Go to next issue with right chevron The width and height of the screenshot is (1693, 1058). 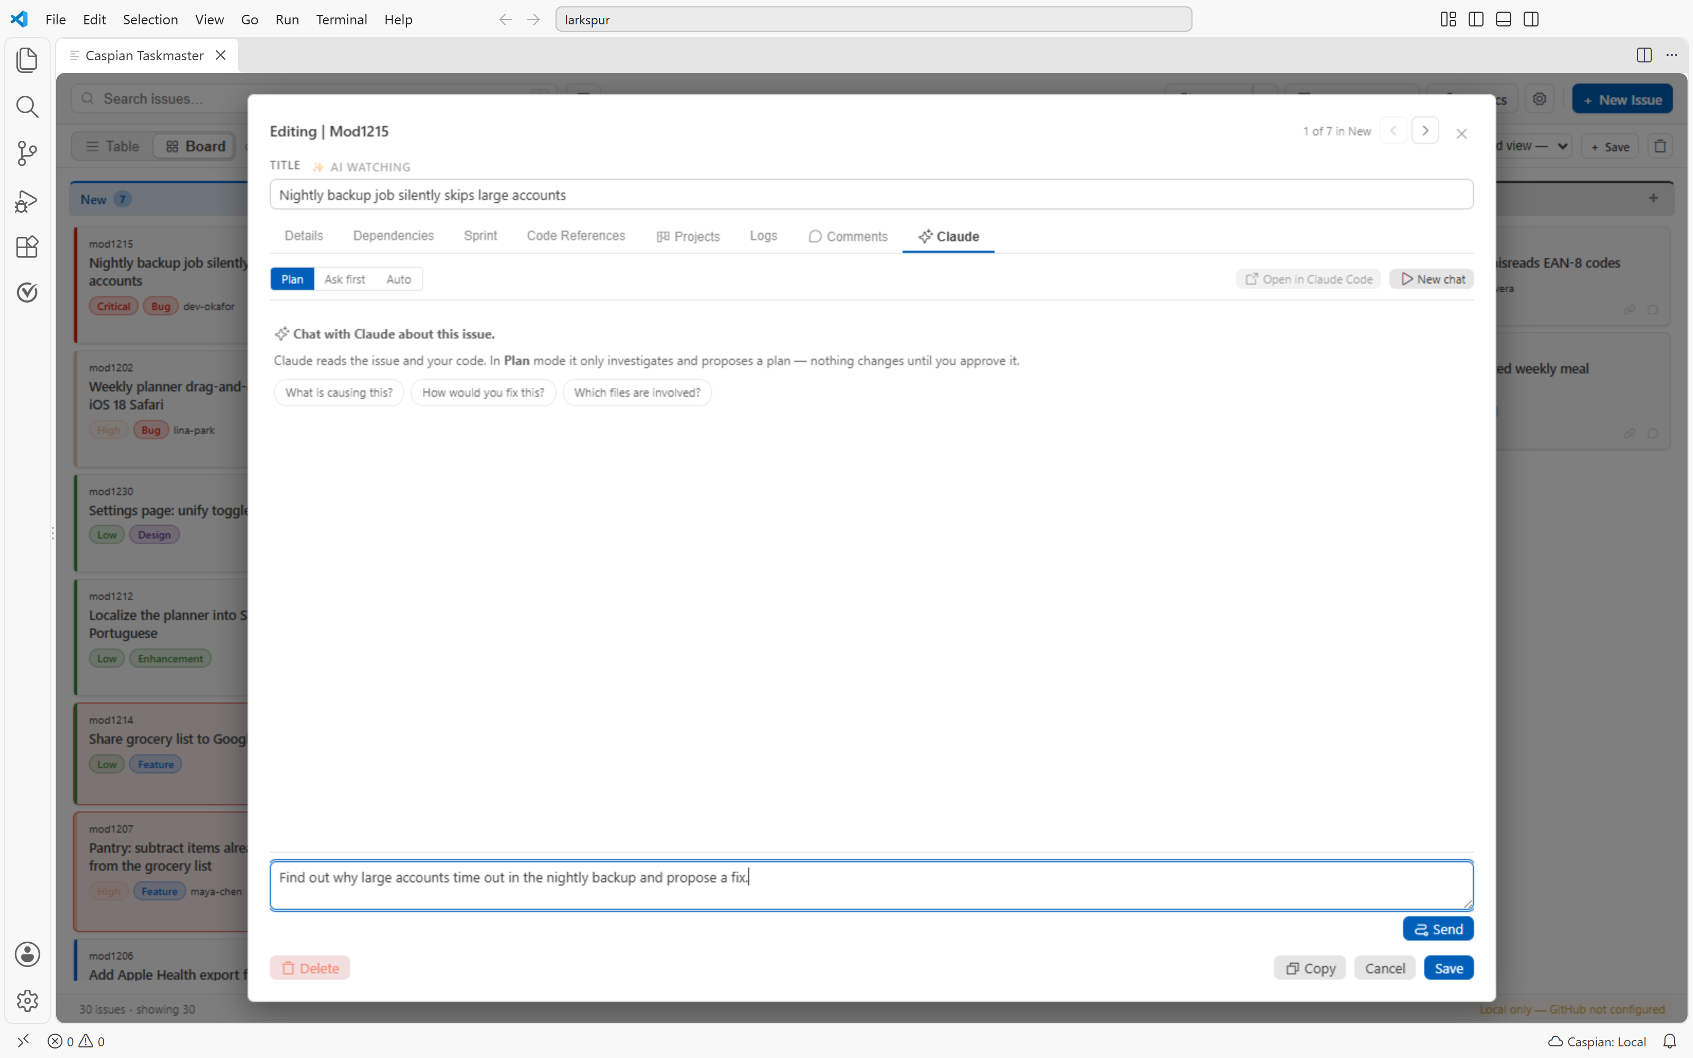click(x=1425, y=131)
